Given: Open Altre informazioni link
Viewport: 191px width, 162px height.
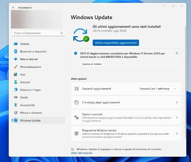Looking at the screenshot, I should [82, 153].
